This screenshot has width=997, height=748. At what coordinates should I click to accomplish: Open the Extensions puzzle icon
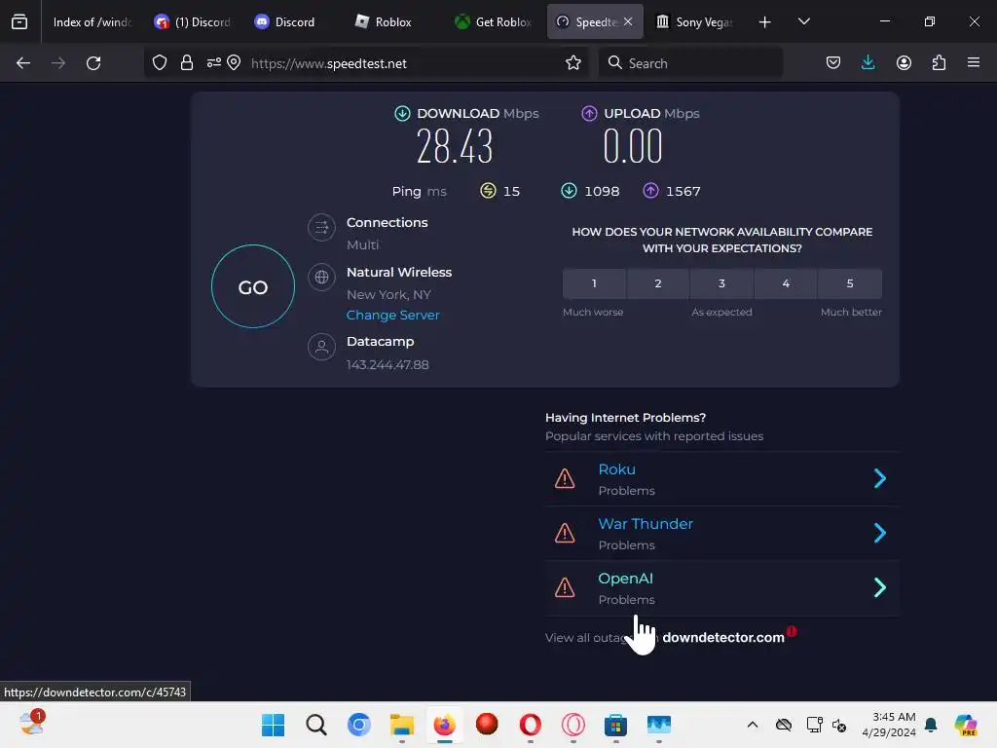click(x=939, y=63)
